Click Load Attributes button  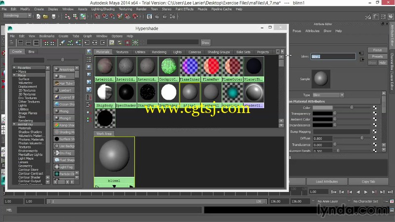[327, 182]
